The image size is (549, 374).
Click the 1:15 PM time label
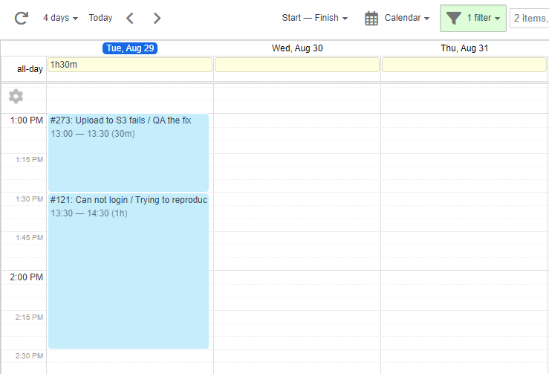(30, 160)
